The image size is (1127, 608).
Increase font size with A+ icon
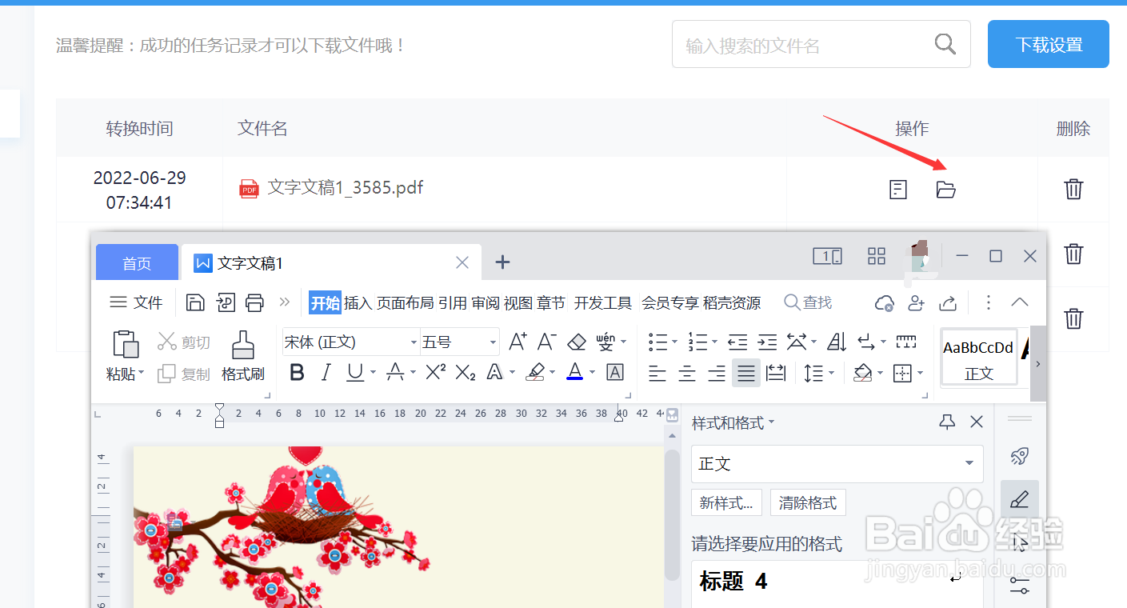pos(518,342)
